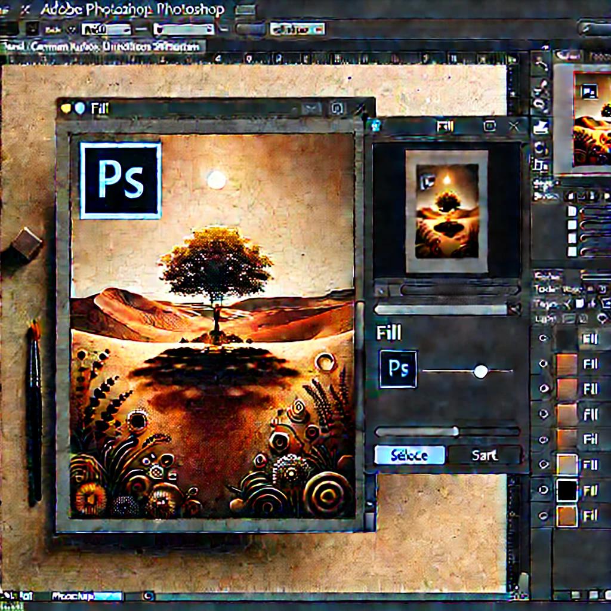611x611 pixels.
Task: Click the dark square tool icon at the options bar start
Action: point(32,29)
